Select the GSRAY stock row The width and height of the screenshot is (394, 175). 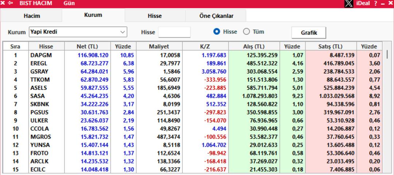tap(193, 72)
